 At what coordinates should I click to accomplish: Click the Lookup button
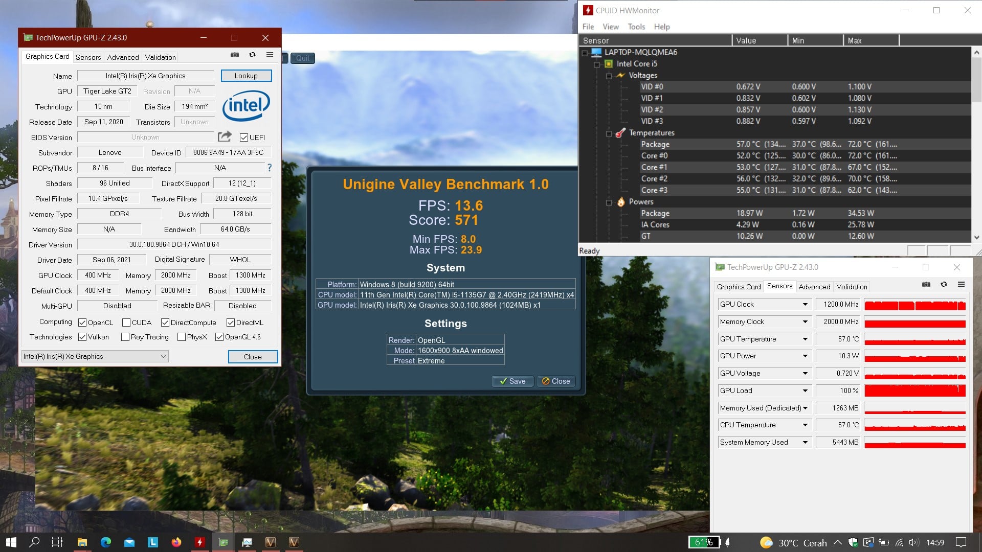tap(246, 76)
